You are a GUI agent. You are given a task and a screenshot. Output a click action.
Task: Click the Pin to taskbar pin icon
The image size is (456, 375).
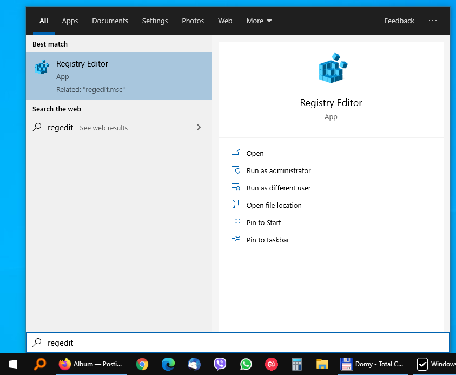point(236,239)
